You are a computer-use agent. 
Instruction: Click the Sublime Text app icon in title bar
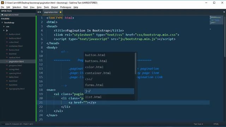(2, 3)
